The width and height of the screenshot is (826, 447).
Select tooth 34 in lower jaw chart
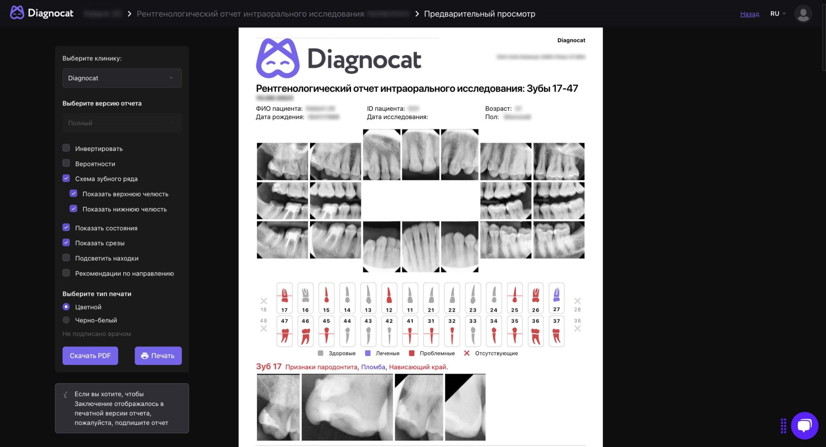point(494,331)
